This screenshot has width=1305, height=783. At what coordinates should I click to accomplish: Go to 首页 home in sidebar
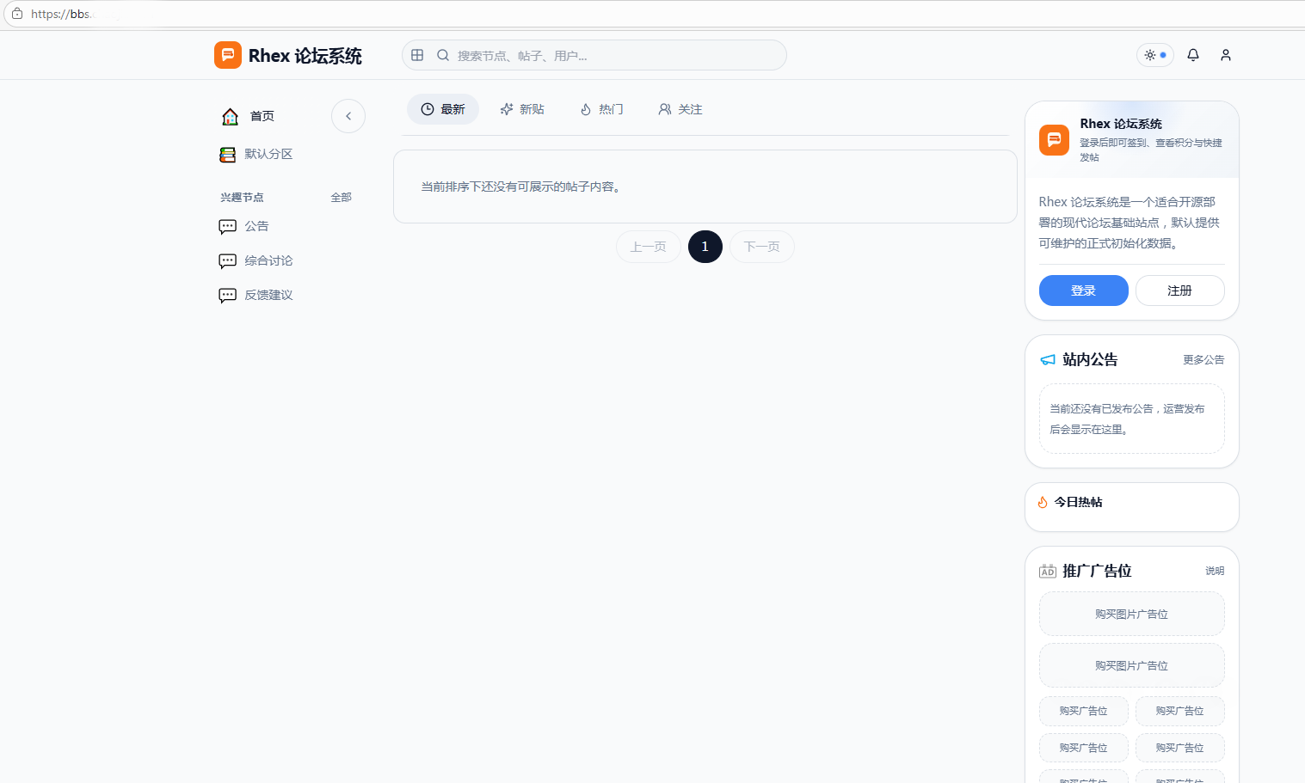(249, 116)
